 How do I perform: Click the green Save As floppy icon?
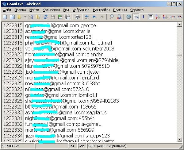(x=60, y=17)
